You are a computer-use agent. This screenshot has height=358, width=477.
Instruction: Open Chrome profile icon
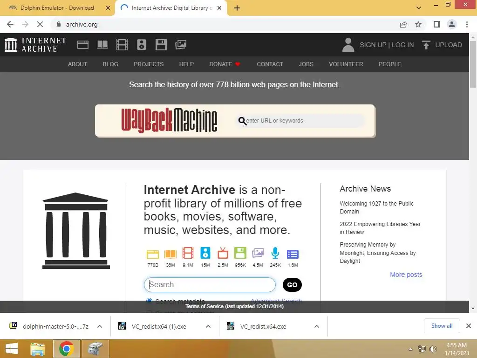tap(452, 24)
